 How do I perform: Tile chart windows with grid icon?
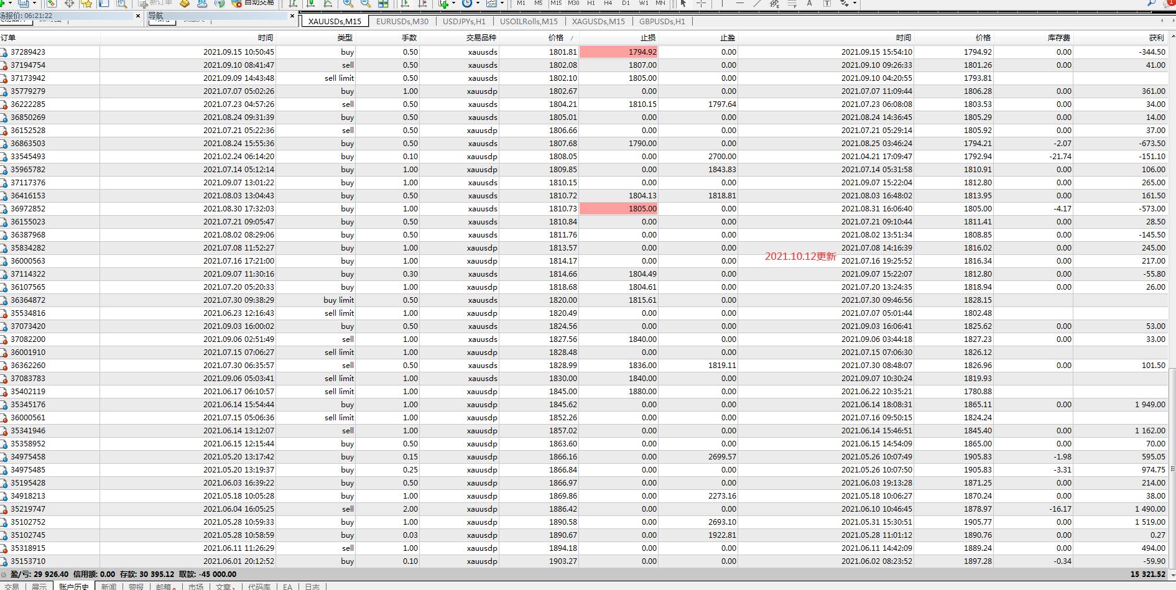pyautogui.click(x=383, y=3)
